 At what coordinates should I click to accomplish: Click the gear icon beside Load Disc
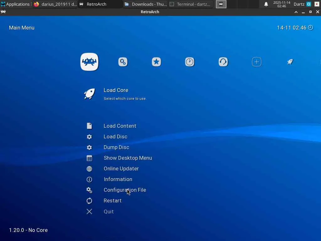coord(89,137)
